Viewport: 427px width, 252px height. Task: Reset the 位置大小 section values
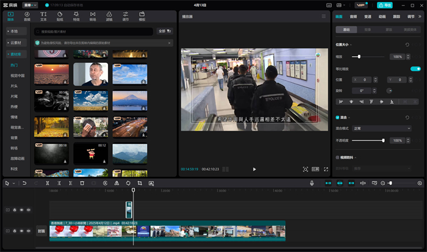click(x=407, y=45)
